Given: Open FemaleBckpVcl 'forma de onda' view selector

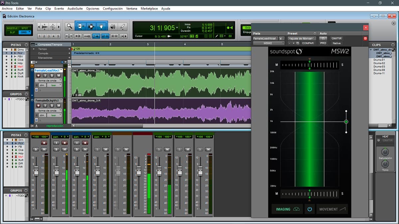Looking at the screenshot, I should pyautogui.click(x=48, y=111).
